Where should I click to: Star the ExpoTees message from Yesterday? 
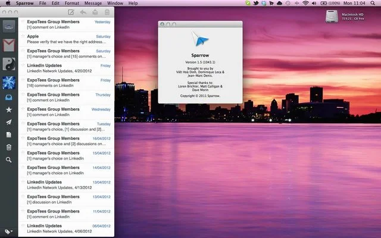pyautogui.click(x=23, y=22)
